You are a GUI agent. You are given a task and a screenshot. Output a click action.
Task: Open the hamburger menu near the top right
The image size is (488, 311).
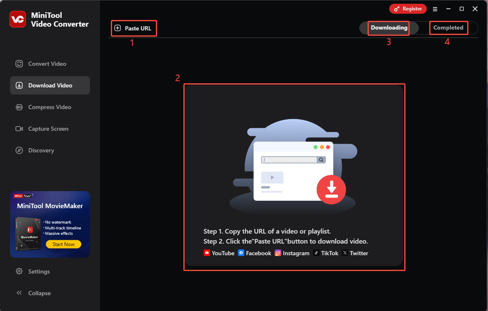(x=435, y=9)
